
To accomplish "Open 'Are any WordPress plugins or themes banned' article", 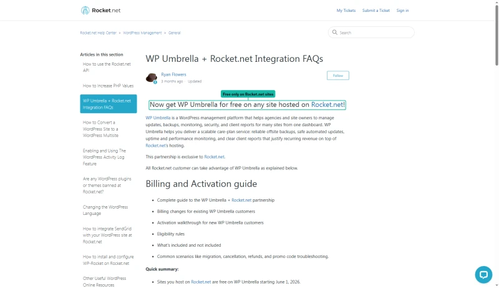I will (x=107, y=186).
